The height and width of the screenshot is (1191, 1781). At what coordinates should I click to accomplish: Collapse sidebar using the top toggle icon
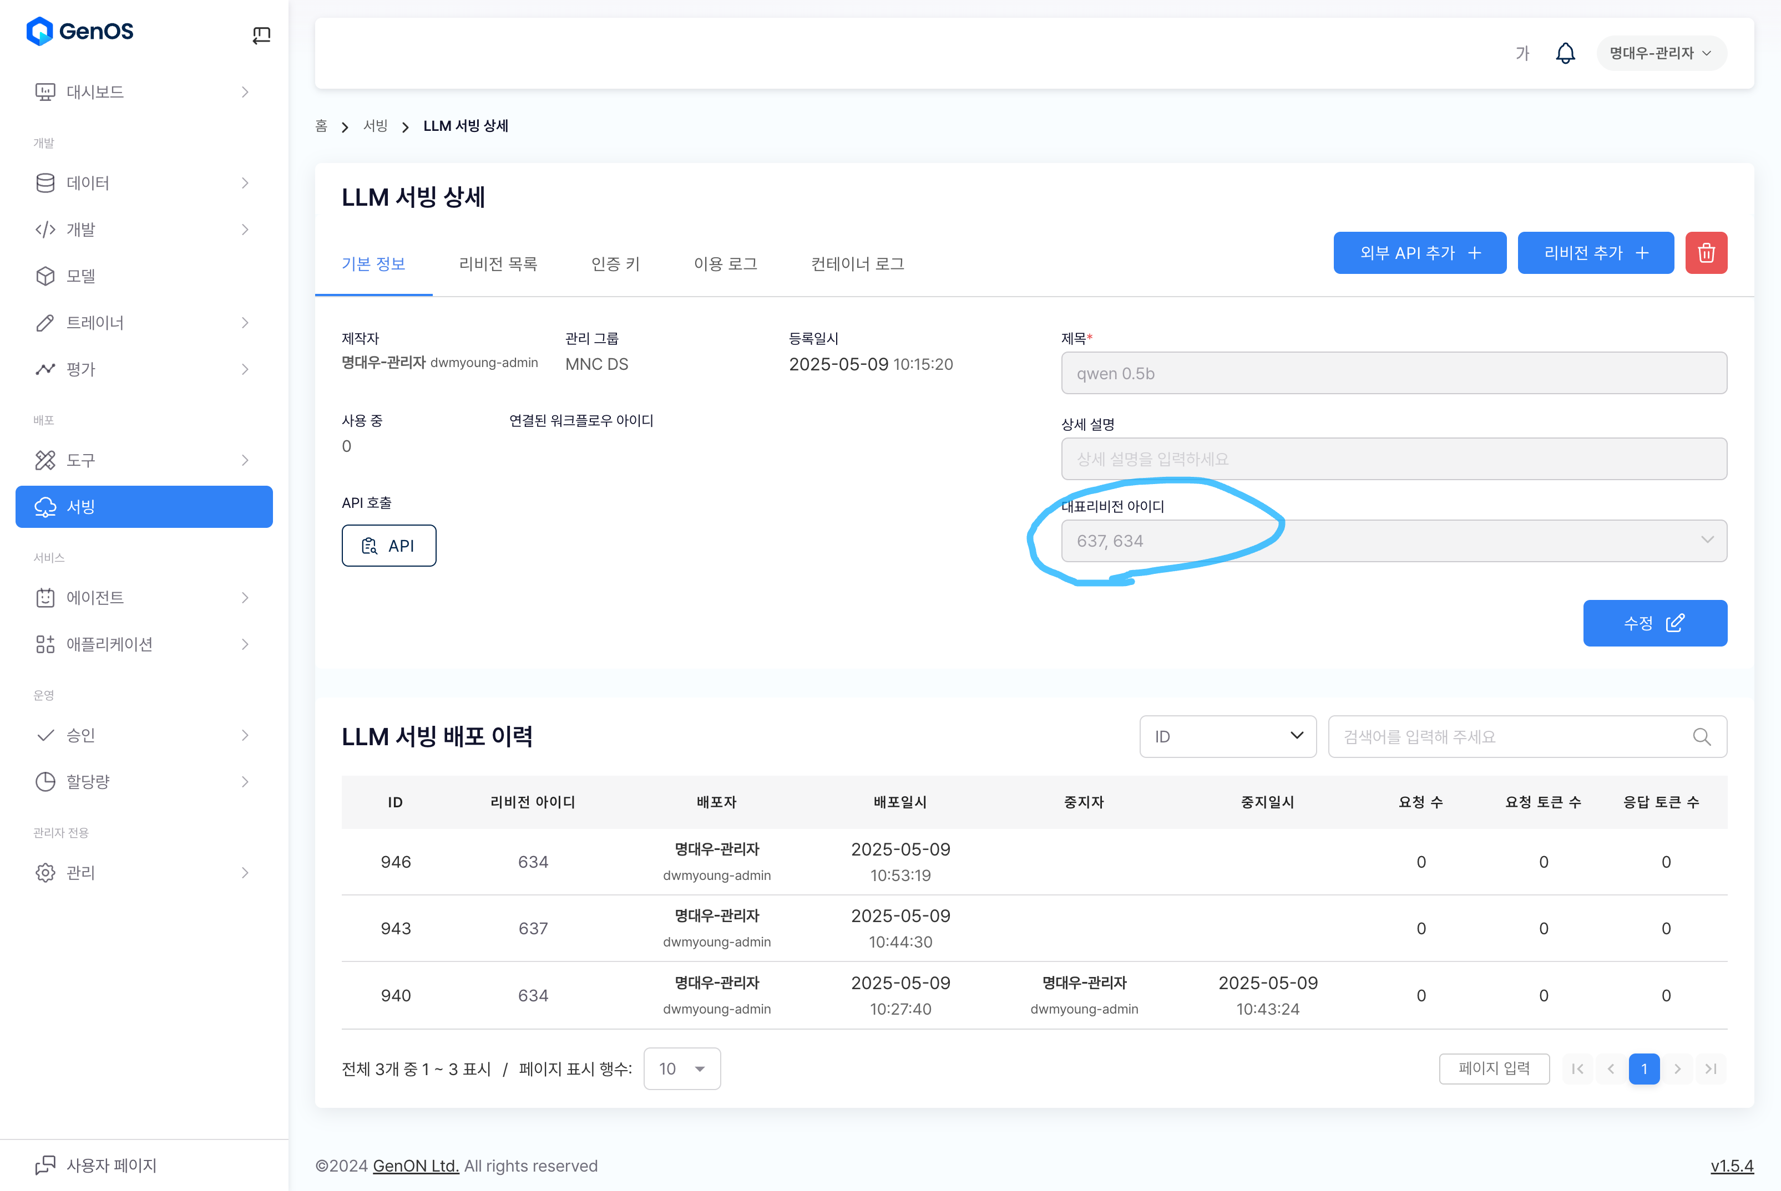coord(261,35)
